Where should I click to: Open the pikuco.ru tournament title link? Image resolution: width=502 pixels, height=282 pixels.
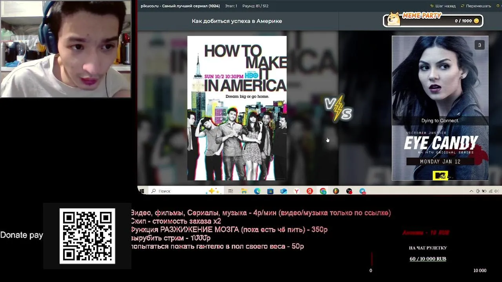point(180,6)
